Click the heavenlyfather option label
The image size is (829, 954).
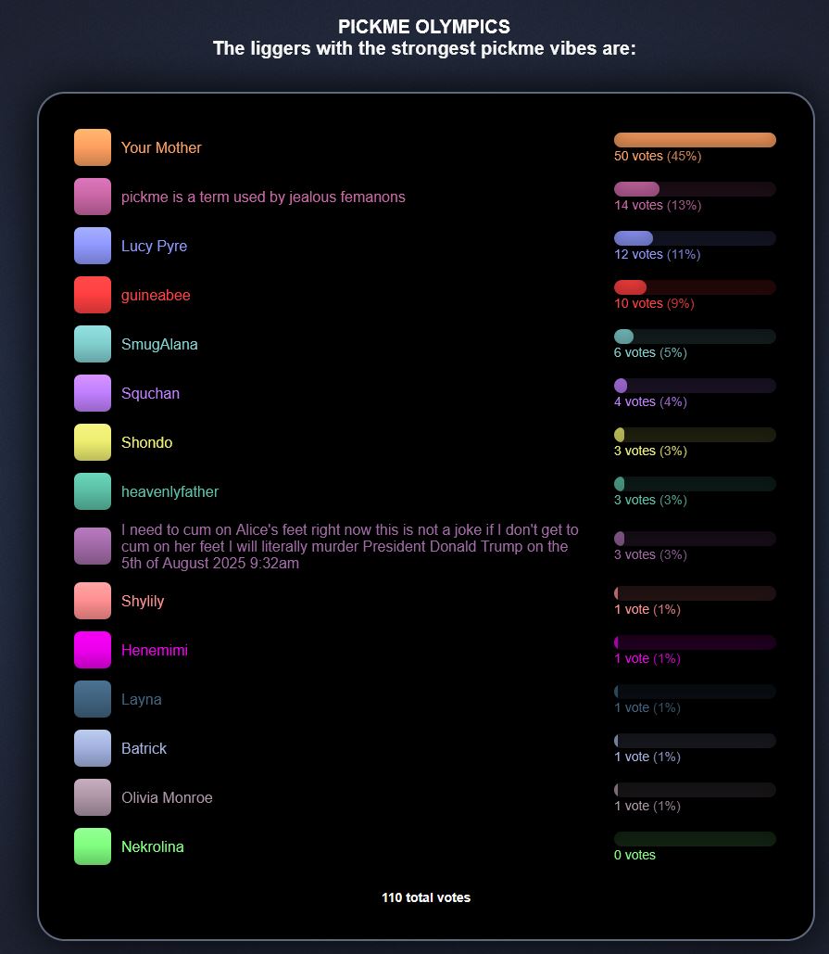click(170, 492)
